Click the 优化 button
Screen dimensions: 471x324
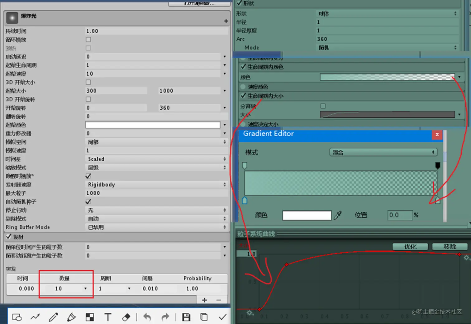[410, 246]
